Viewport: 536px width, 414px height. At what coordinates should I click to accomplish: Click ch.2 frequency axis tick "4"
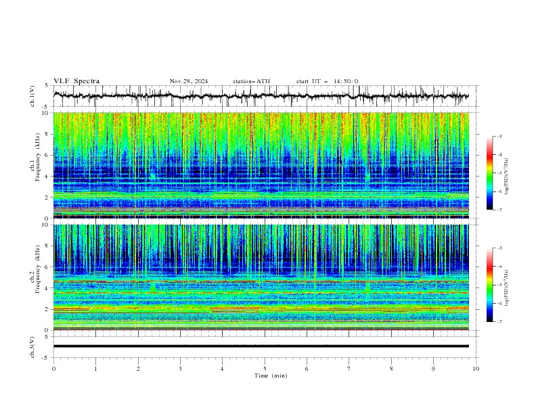point(47,288)
